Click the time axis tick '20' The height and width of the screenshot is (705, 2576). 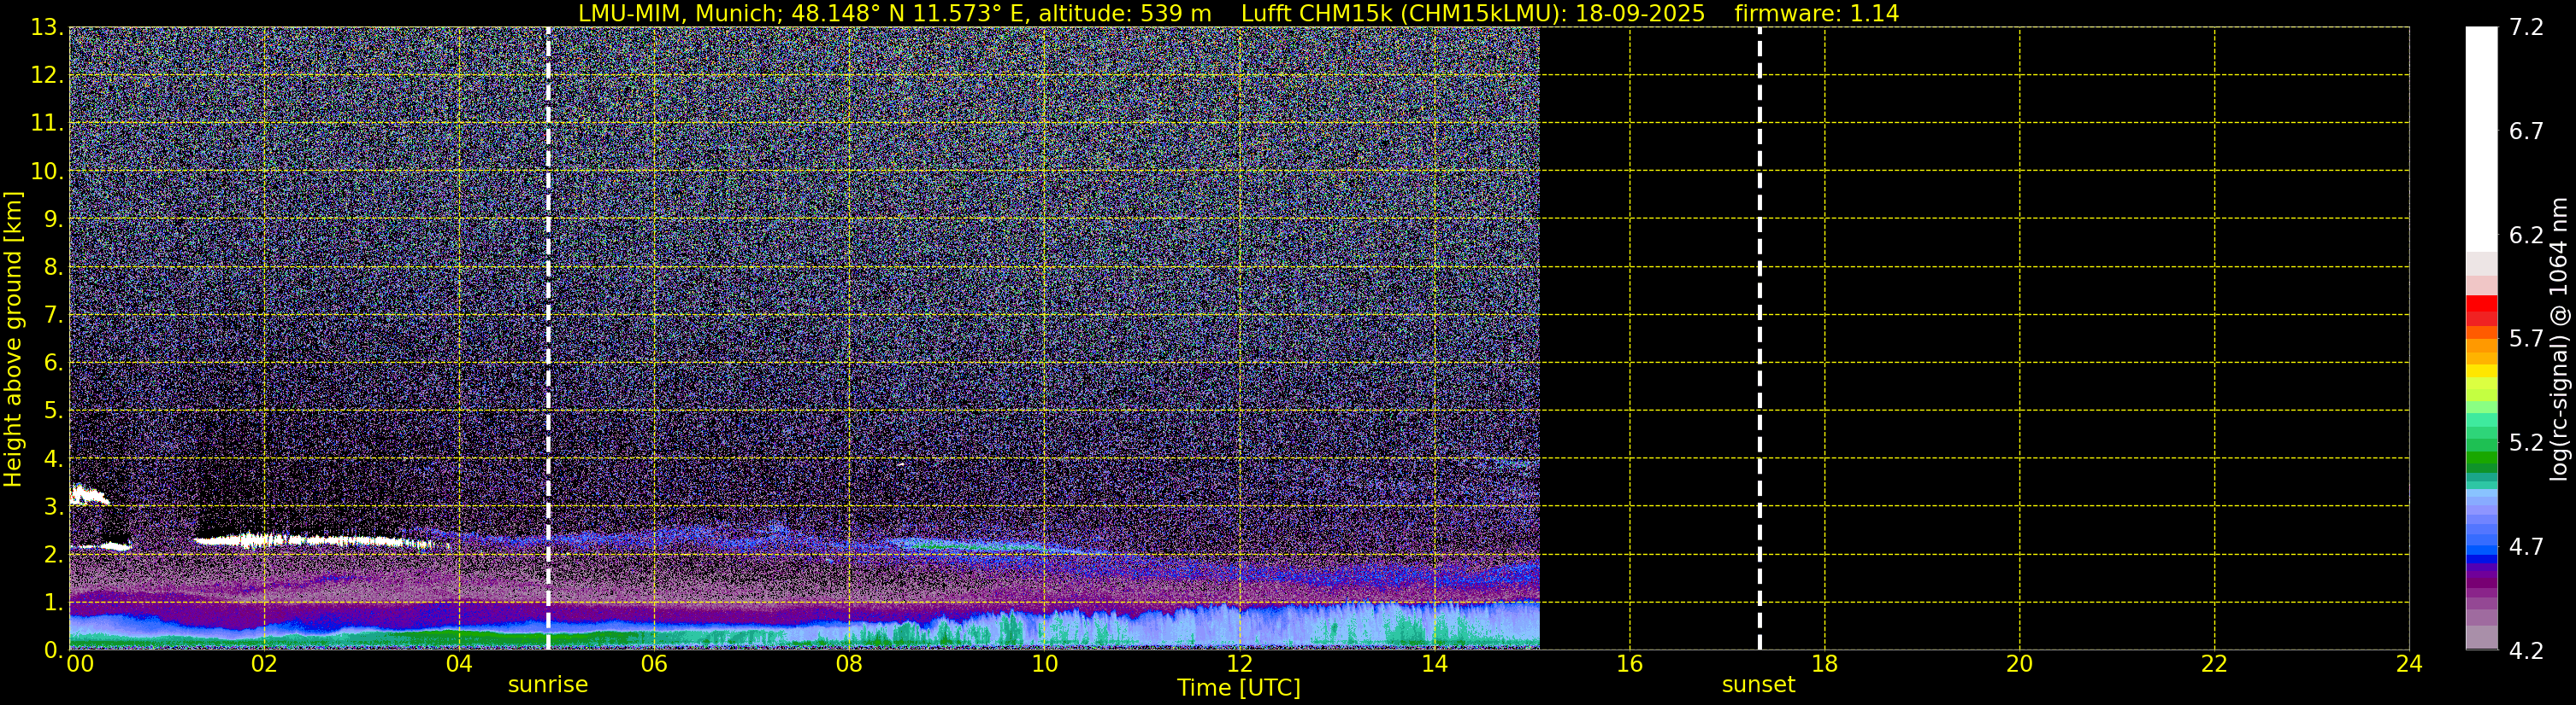[2019, 665]
